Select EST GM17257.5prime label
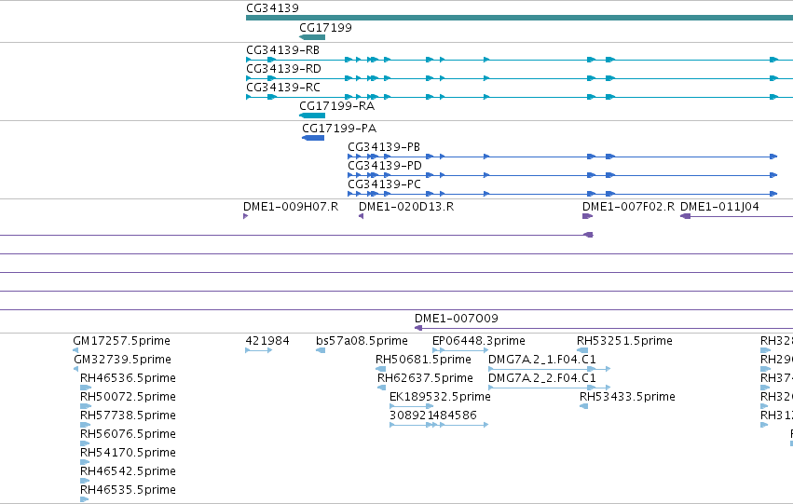793x504 pixels. click(x=121, y=341)
